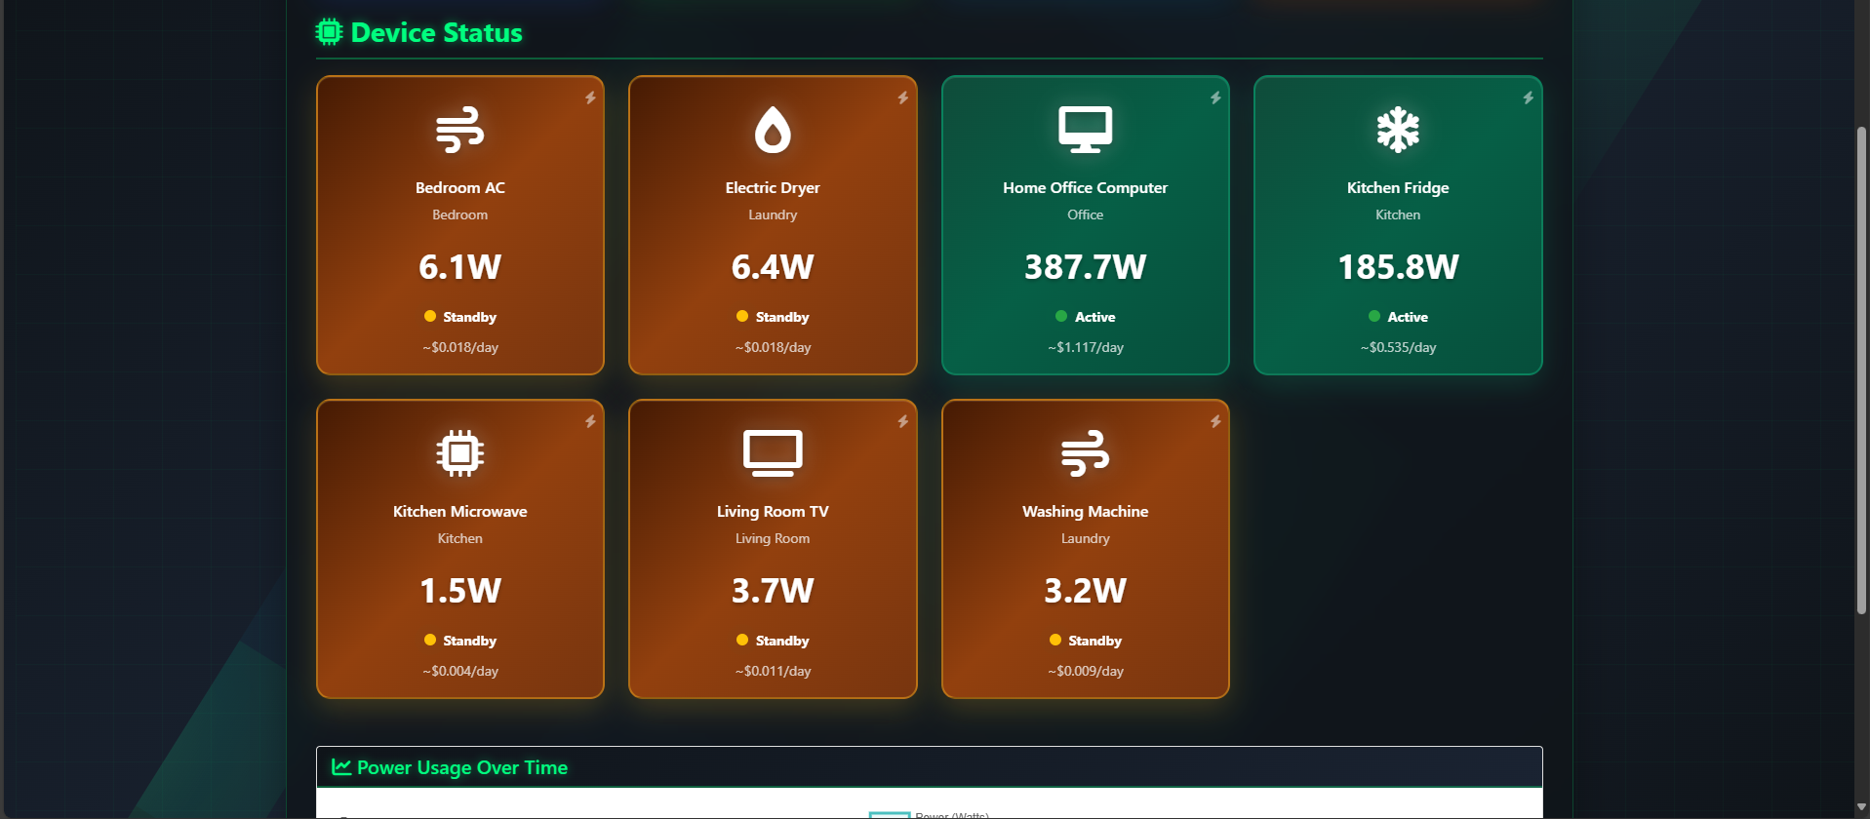Click the Office room label
The height and width of the screenshot is (819, 1870).
[x=1085, y=214]
